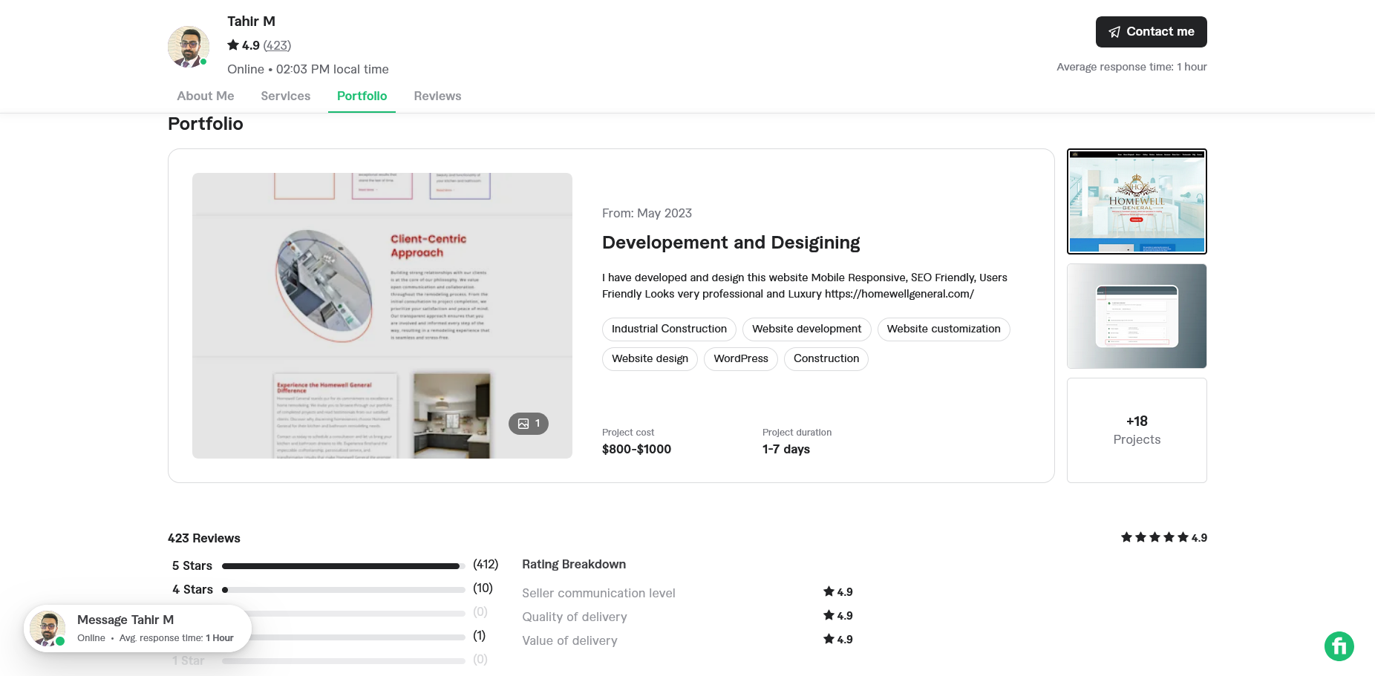
Task: Click the Industrial Construction tag
Action: click(668, 329)
